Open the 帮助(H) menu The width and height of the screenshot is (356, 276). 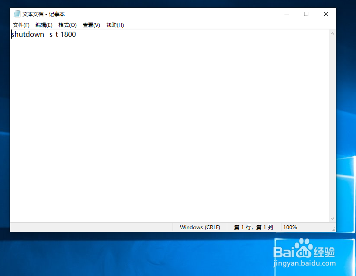114,25
